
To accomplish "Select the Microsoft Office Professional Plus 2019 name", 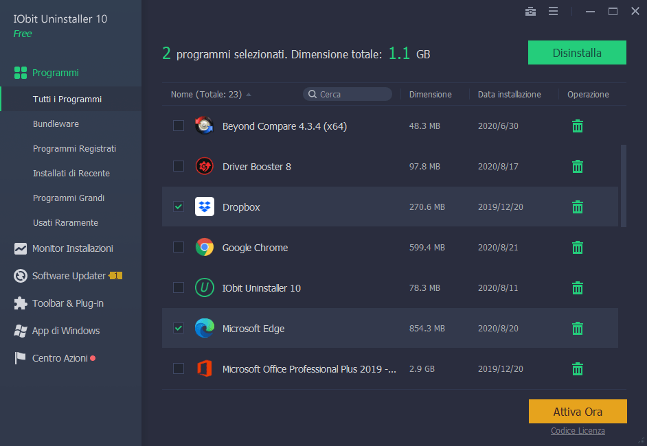I will coord(309,369).
